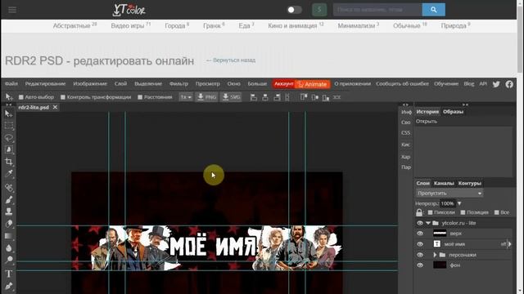This screenshot has width=524, height=294.
Task: Select the Rectangle Select tool
Action: [x=9, y=126]
